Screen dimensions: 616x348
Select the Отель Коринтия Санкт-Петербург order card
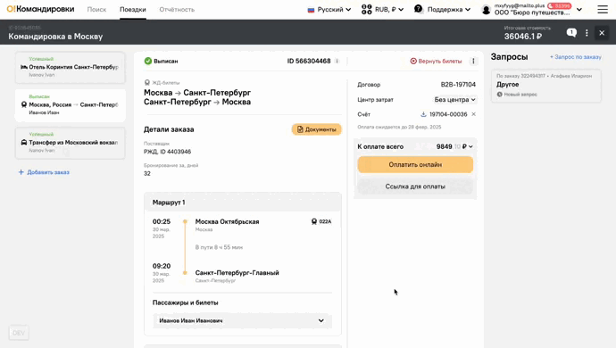coord(71,68)
